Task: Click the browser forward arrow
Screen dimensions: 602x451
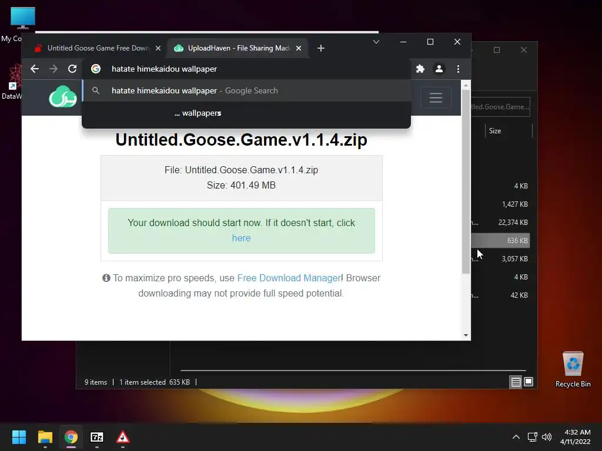Action: click(53, 69)
